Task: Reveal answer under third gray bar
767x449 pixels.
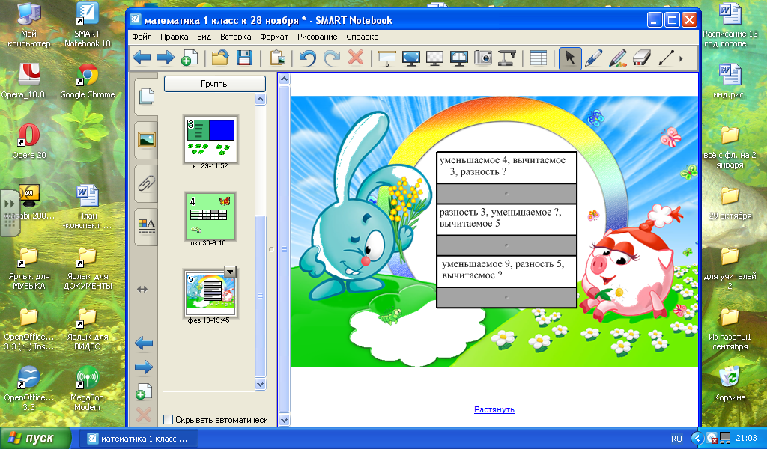Action: click(x=506, y=297)
